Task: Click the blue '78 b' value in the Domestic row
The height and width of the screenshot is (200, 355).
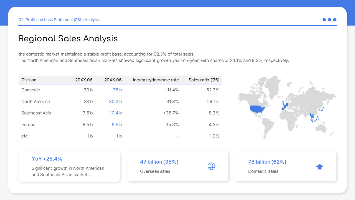Action: [117, 90]
